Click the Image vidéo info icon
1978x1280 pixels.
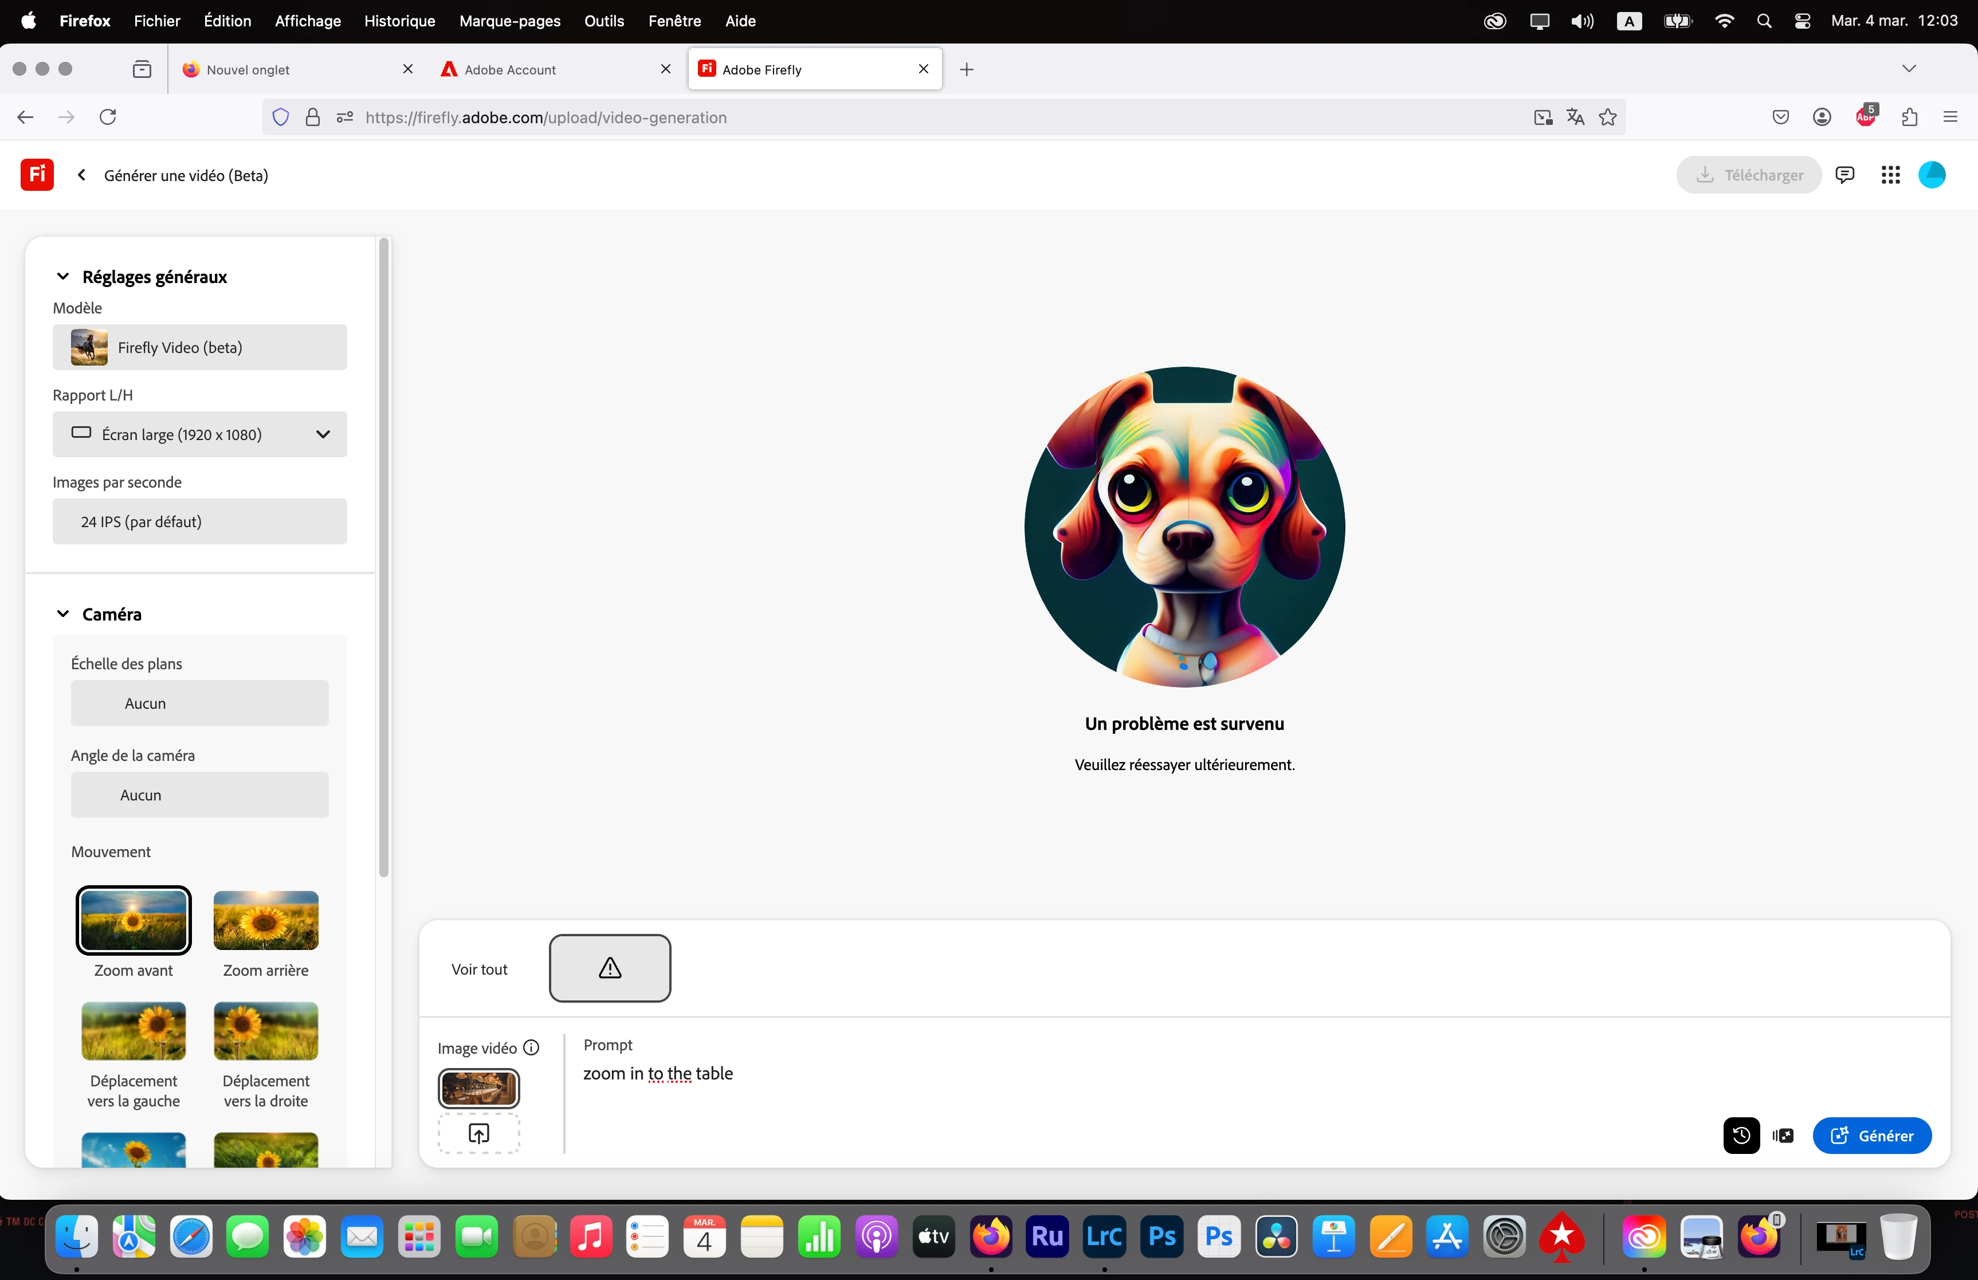[531, 1048]
